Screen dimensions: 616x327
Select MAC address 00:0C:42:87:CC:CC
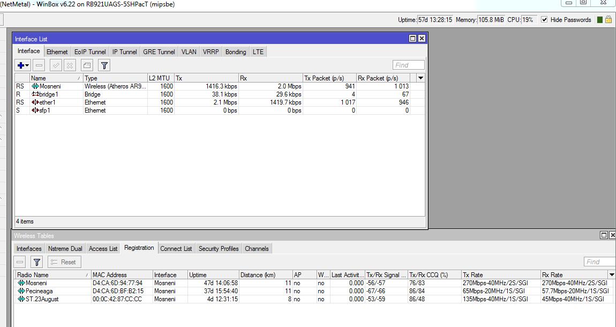click(117, 299)
